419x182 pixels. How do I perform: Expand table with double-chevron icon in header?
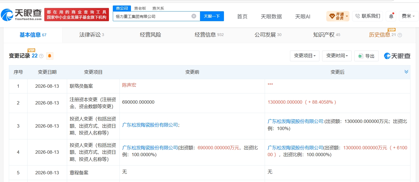point(406,72)
